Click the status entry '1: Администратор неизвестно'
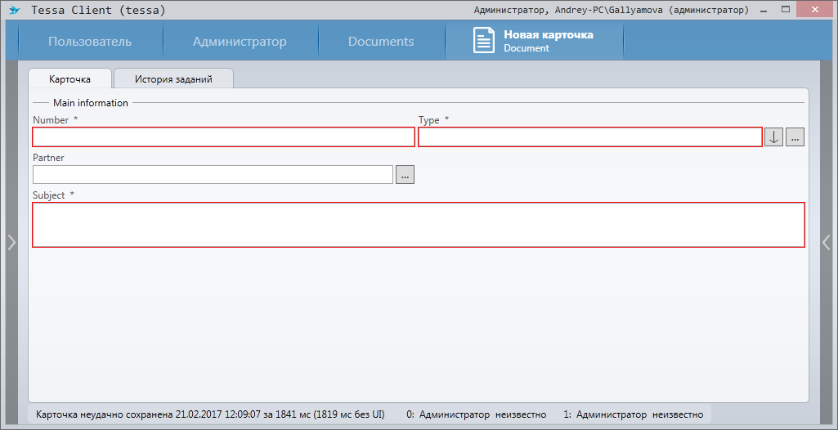Screen dimensions: 838x430 click(633, 414)
